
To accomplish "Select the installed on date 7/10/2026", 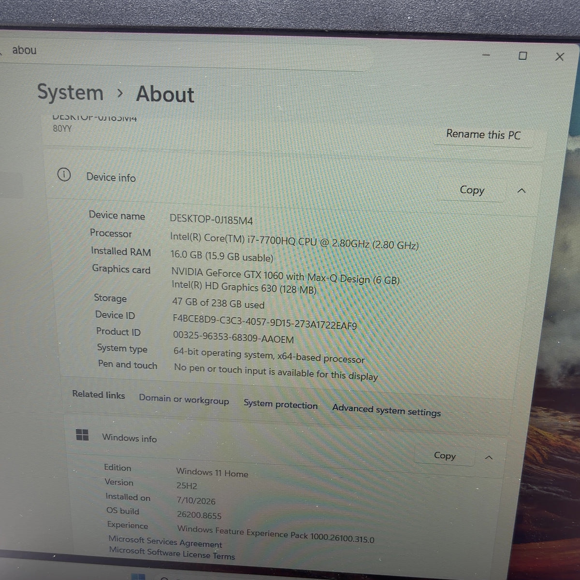I will point(196,501).
